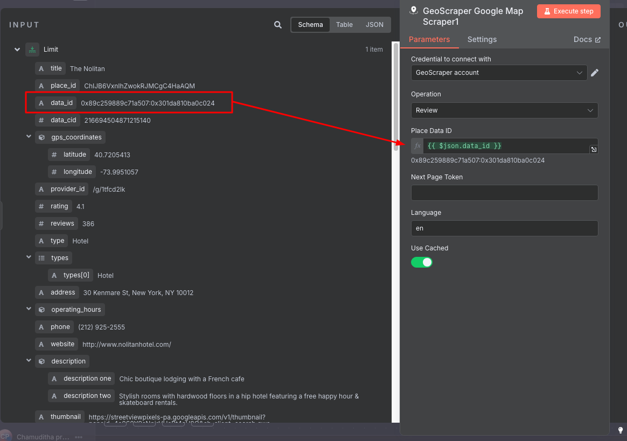Click the fx expression icon
Viewport: 627px width, 441px height.
[x=417, y=146]
